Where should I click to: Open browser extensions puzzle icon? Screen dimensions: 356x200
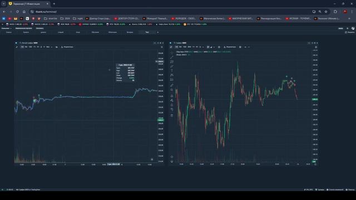335,12
